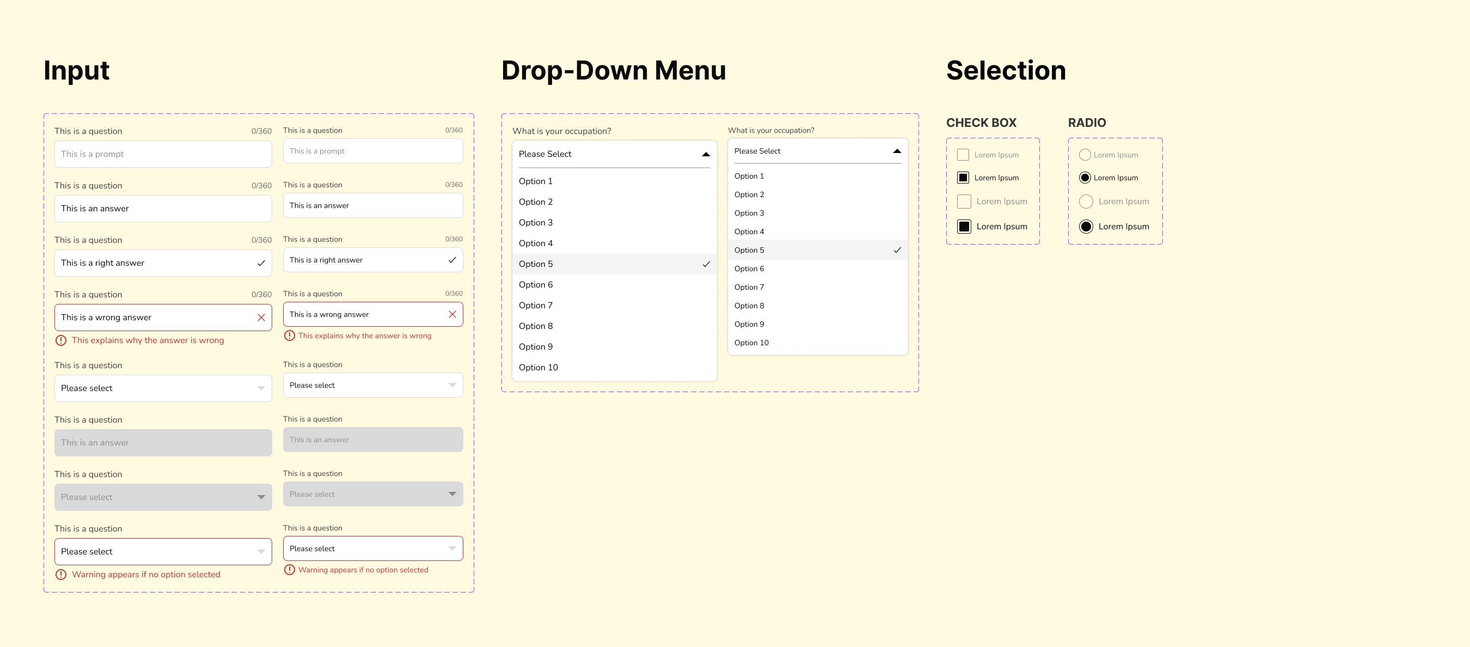Screen dimensions: 1470x647
Task: Click the checkmark next to Option 5 in the small dropdown
Action: [x=897, y=250]
